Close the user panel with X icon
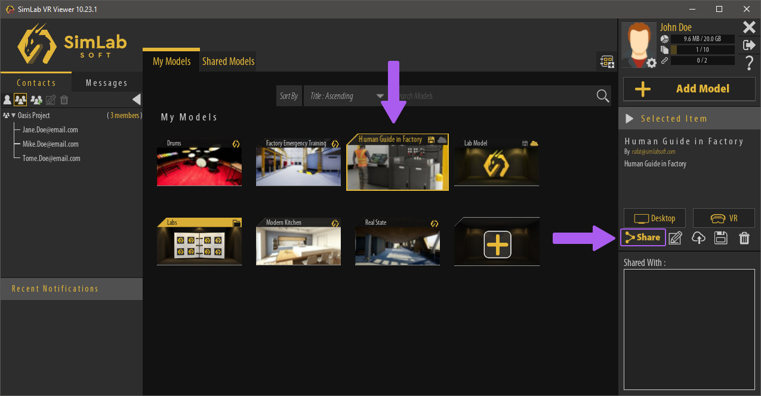 [749, 27]
